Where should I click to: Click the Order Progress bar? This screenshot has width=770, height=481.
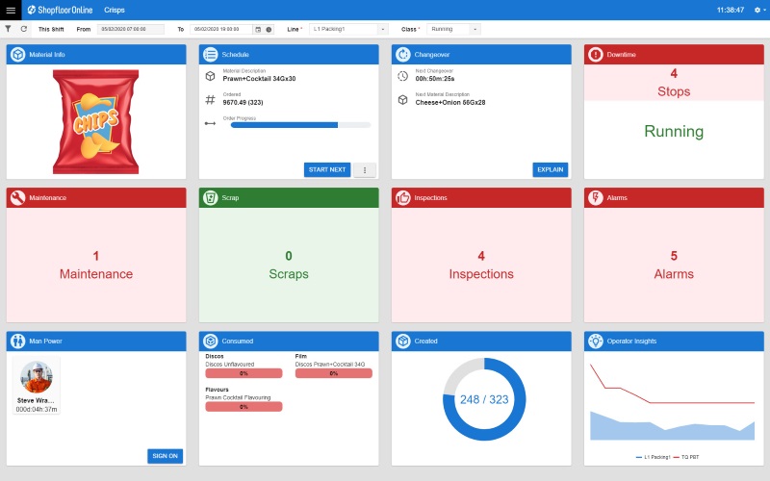300,125
